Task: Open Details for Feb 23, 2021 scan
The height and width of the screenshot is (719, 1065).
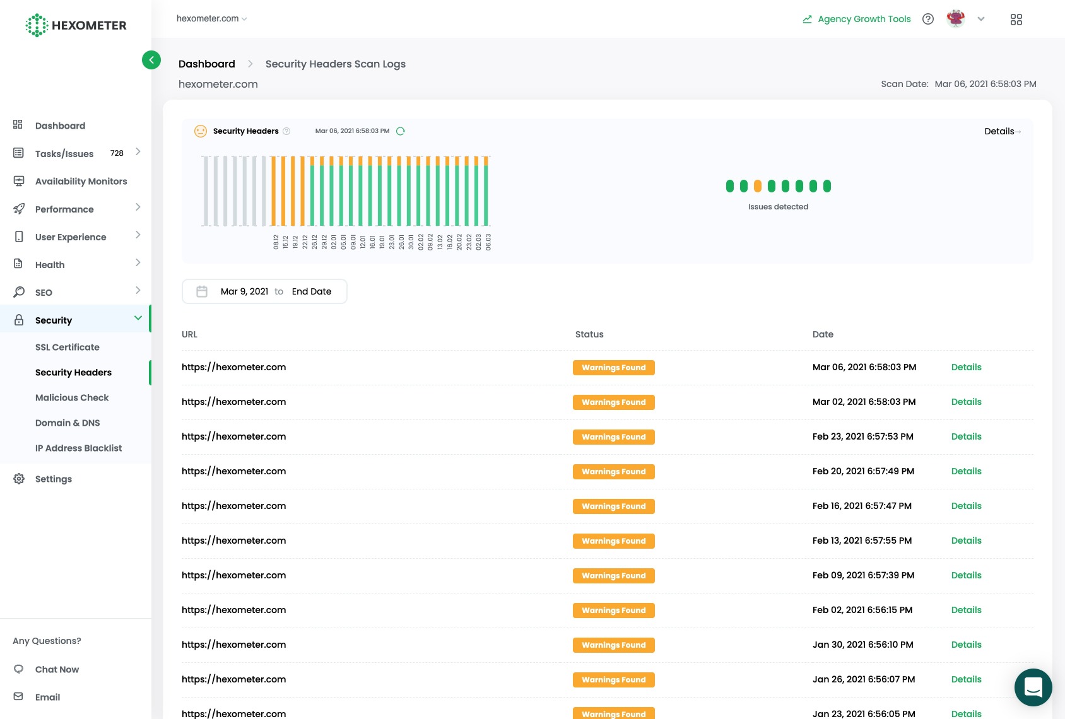Action: point(967,436)
